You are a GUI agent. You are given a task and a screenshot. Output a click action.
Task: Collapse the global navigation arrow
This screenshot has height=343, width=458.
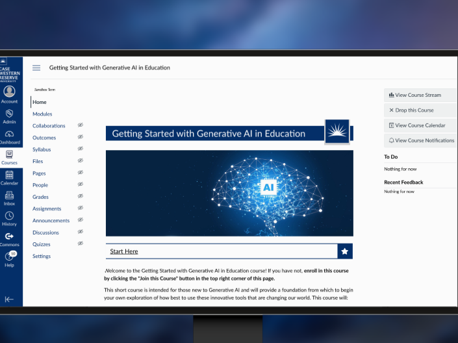coord(9,299)
